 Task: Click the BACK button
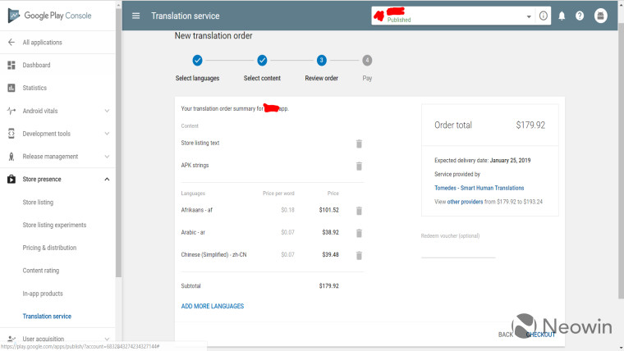click(x=506, y=335)
